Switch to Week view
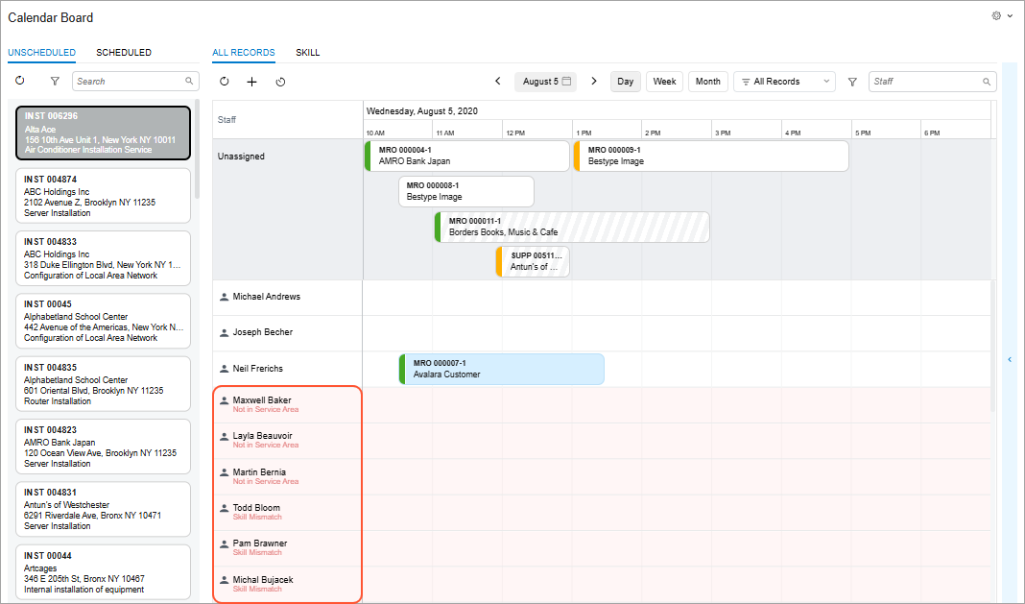Screen dimensions: 1025x604 [664, 82]
